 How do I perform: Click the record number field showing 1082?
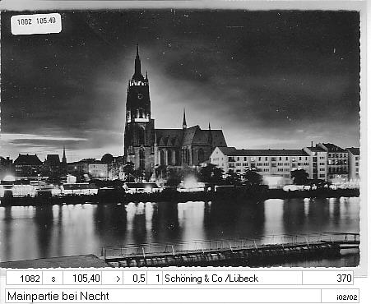[x=25, y=279]
